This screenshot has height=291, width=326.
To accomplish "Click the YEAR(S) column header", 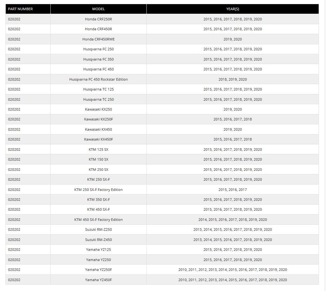I will (x=233, y=9).
